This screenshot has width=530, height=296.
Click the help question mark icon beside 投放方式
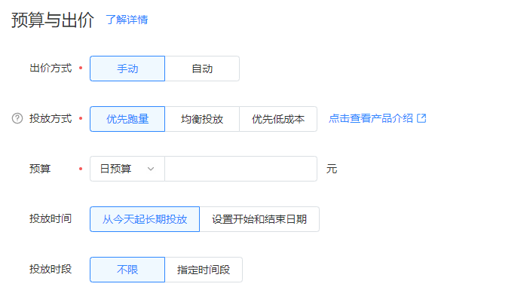(x=17, y=118)
